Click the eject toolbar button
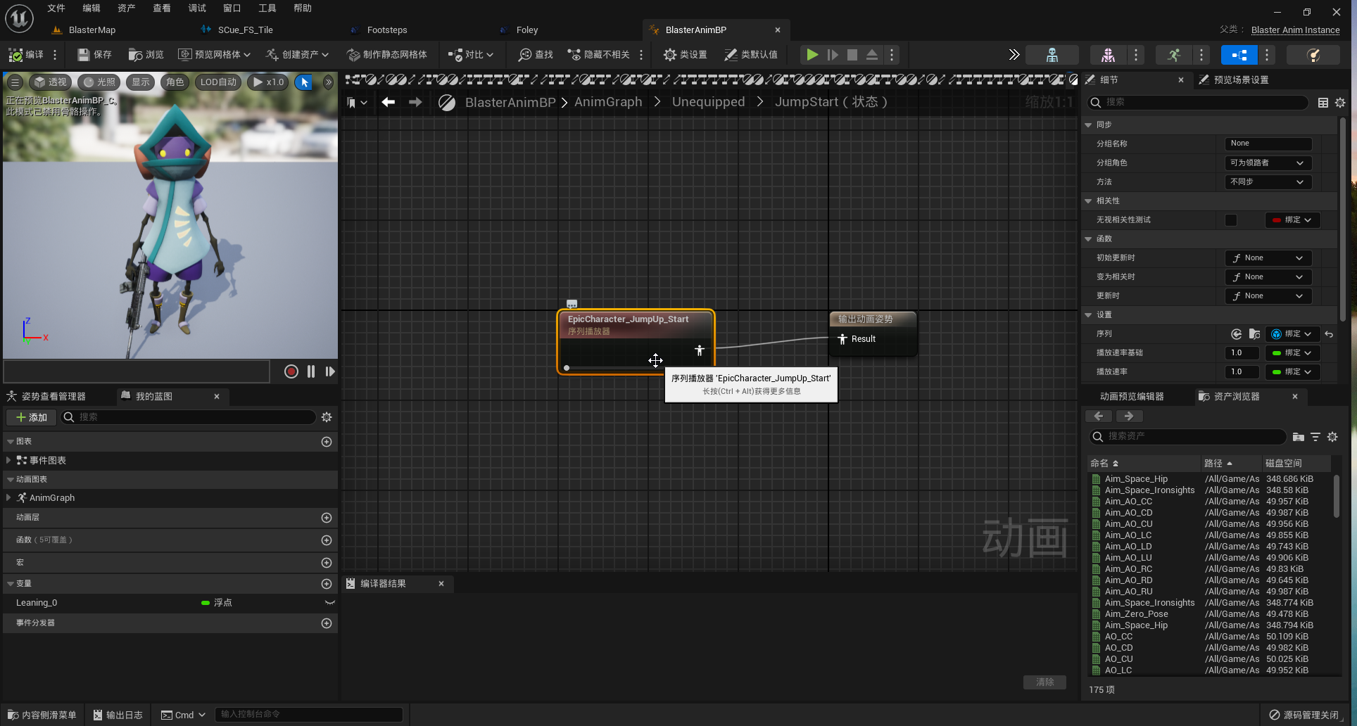1357x726 pixels. tap(872, 54)
